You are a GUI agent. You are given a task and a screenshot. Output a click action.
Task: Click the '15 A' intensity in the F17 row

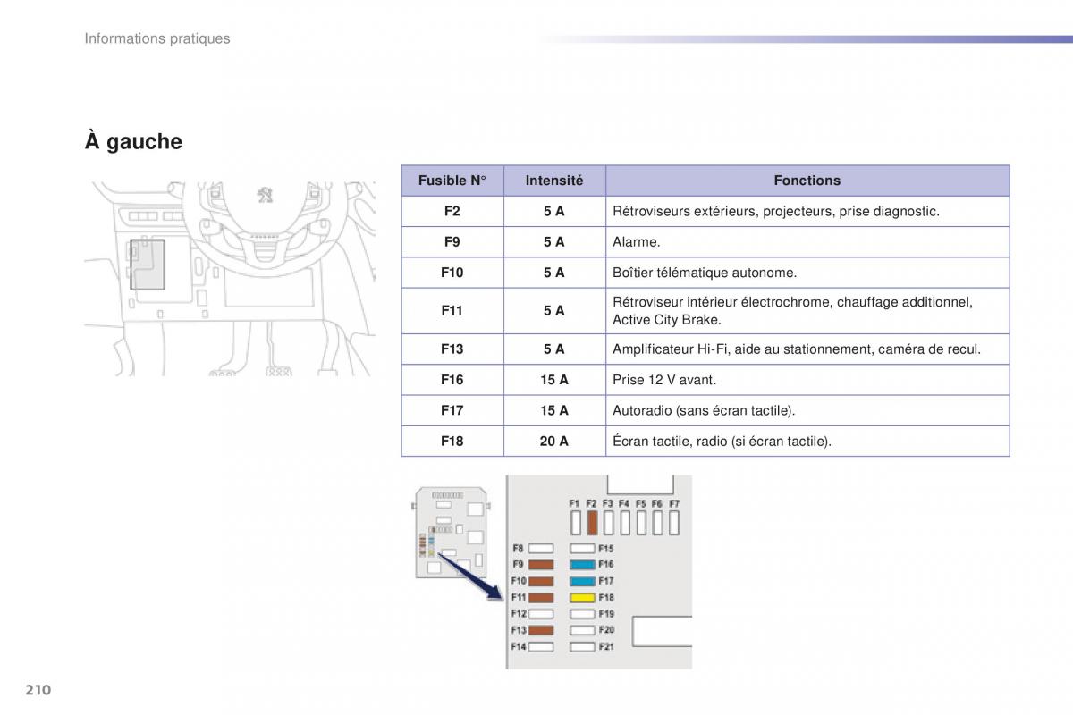[x=554, y=410]
